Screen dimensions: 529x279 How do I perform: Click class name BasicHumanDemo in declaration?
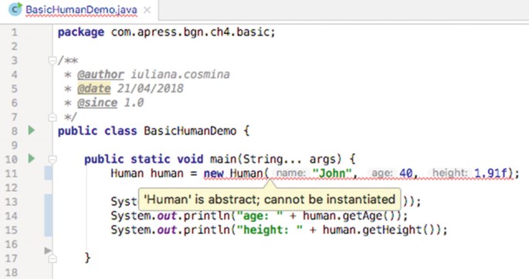pos(190,130)
